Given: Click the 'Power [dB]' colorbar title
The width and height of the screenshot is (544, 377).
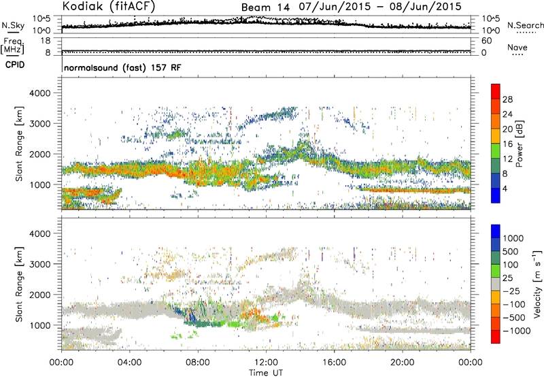Looking at the screenshot, I should tap(519, 144).
